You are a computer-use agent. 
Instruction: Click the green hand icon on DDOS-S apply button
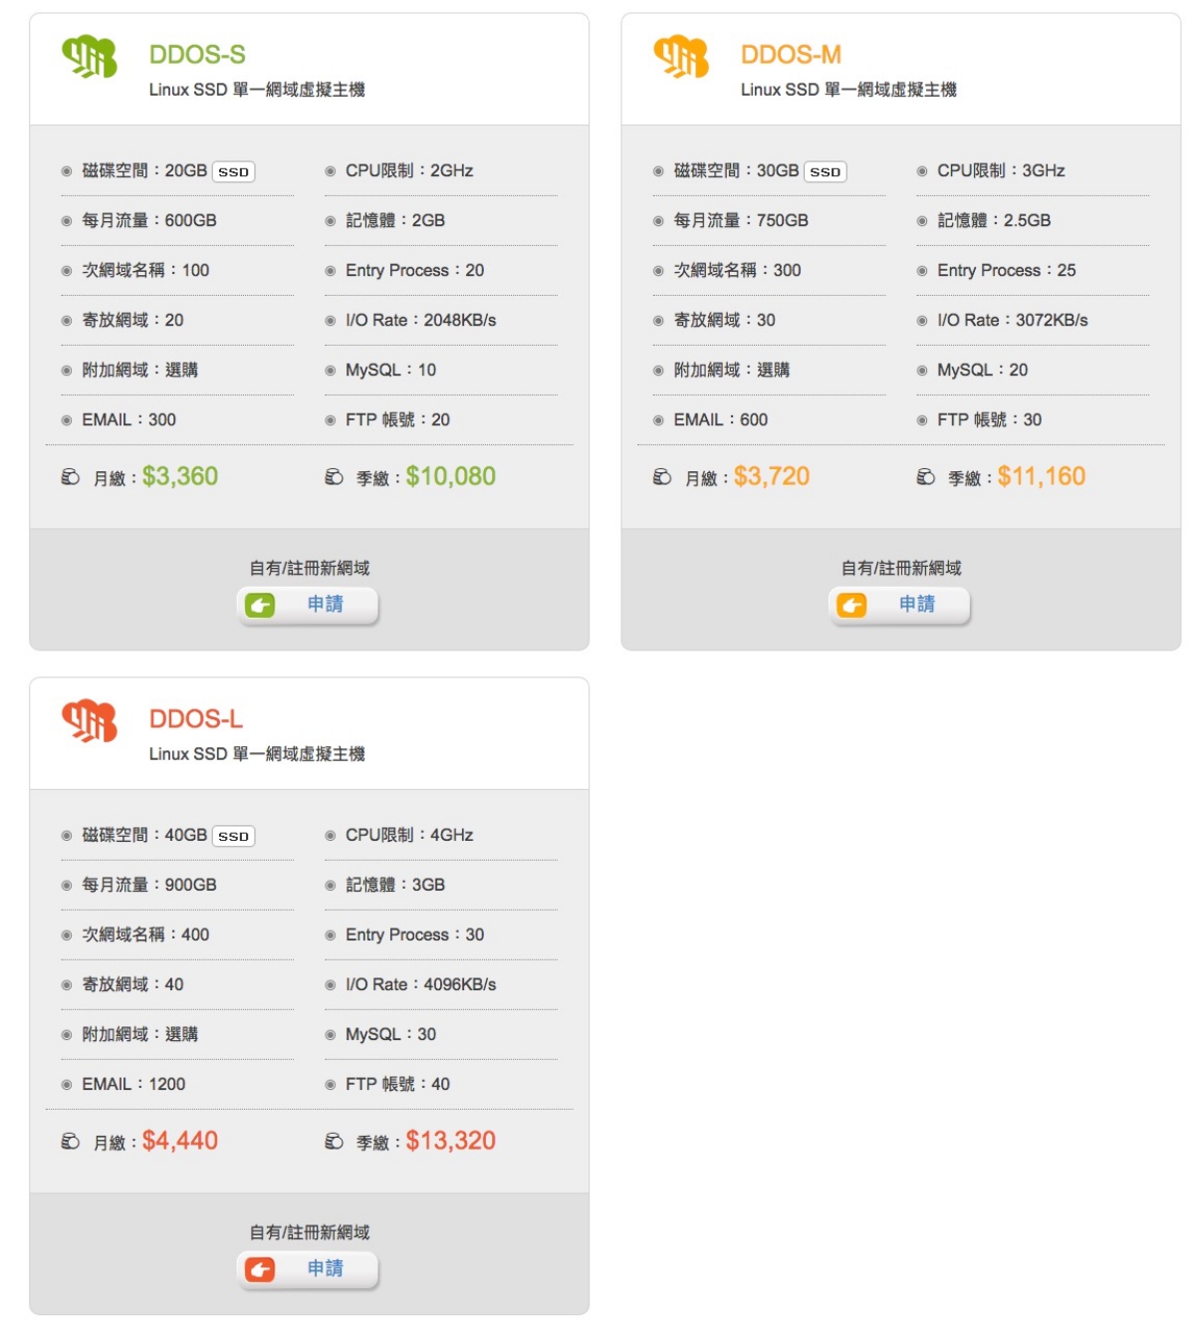pyautogui.click(x=260, y=605)
